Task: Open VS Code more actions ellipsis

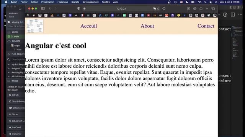Action: pyautogui.click(x=240, y=14)
